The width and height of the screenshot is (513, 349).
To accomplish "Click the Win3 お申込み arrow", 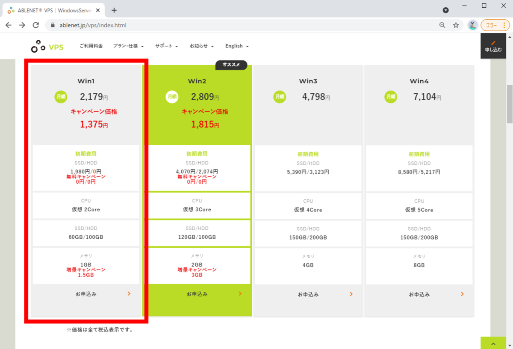I will (351, 294).
